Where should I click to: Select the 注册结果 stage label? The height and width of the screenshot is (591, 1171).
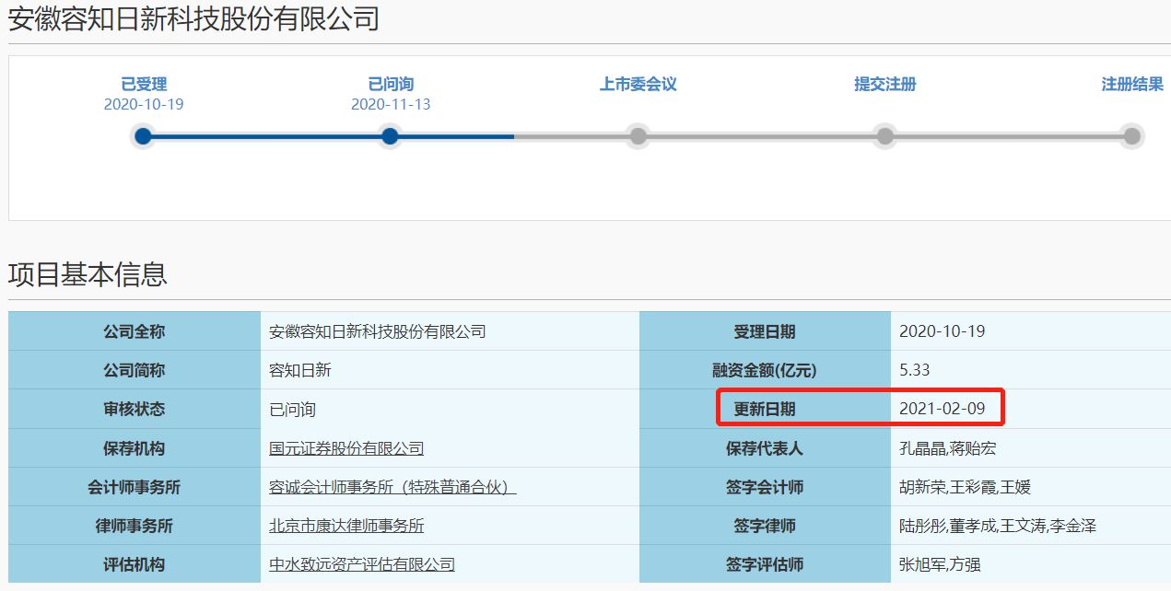pos(1132,85)
